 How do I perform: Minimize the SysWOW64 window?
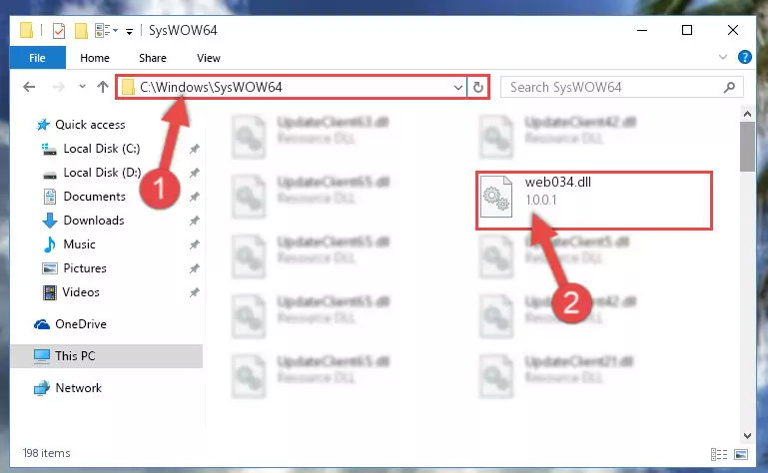642,30
